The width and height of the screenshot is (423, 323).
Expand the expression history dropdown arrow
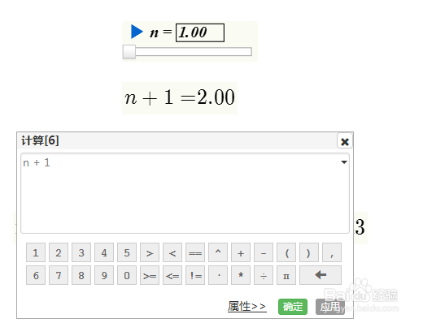[x=344, y=162]
